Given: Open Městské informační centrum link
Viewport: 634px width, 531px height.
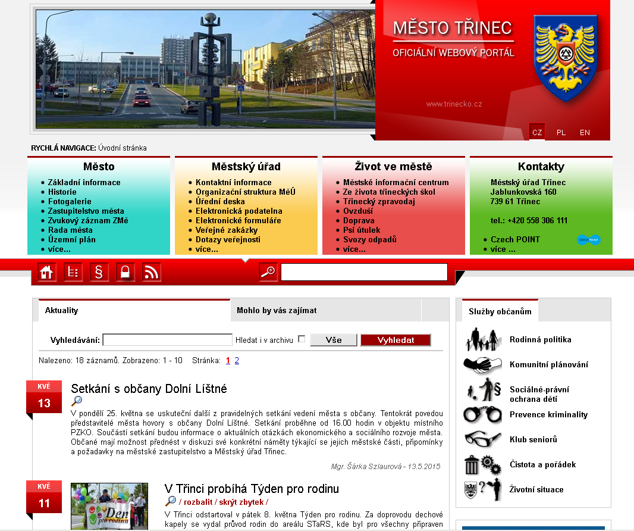Looking at the screenshot, I should [x=396, y=183].
